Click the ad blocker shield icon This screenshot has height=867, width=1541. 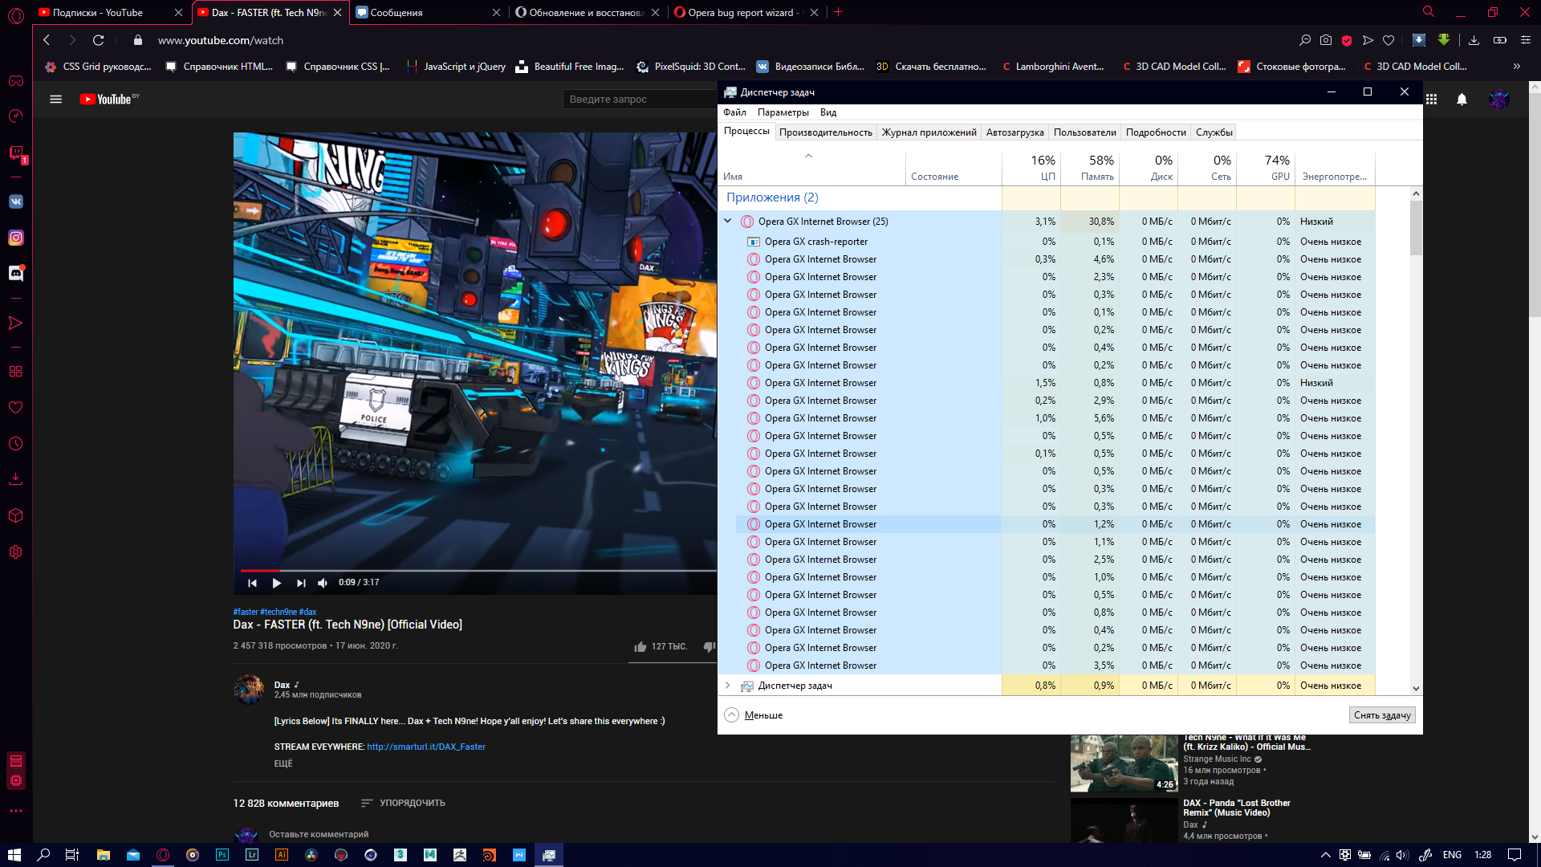(x=1347, y=40)
